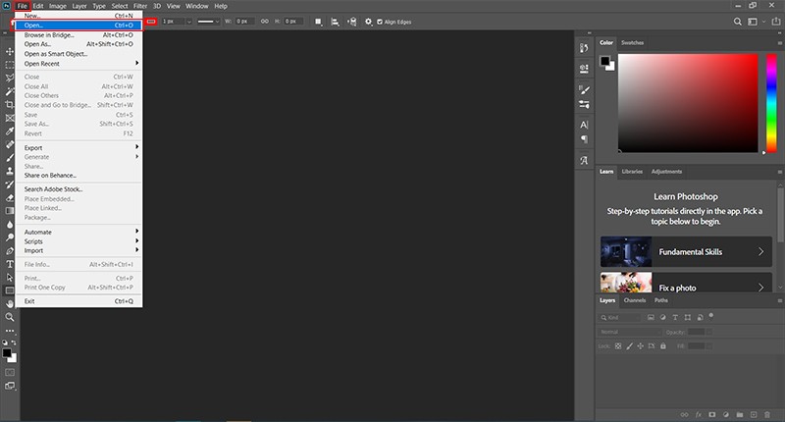The image size is (785, 422).
Task: Select the Gradient tool
Action: (10, 211)
